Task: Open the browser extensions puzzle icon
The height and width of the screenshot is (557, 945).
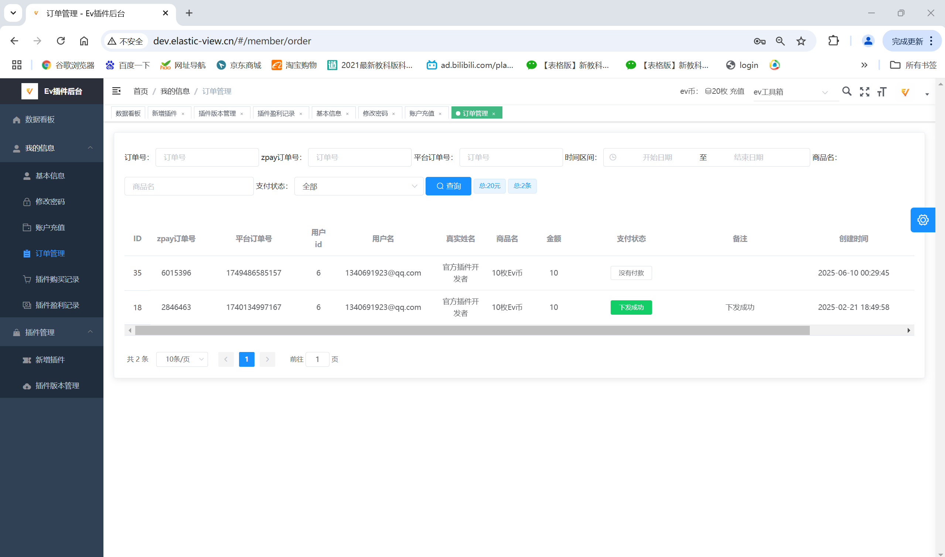Action: pyautogui.click(x=833, y=41)
